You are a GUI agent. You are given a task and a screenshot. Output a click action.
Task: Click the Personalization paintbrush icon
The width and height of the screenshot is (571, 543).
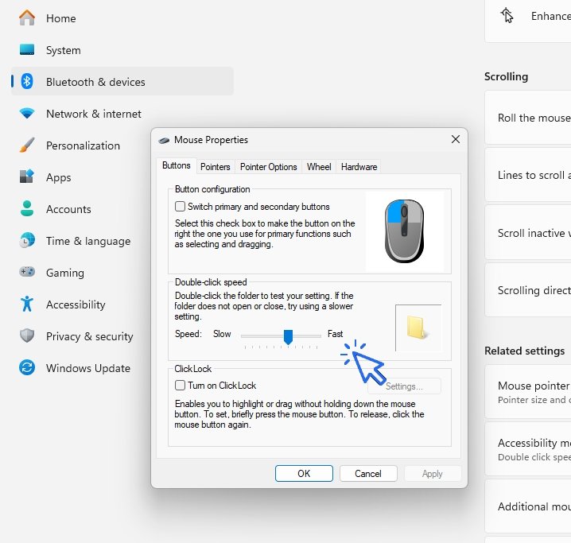(x=27, y=145)
